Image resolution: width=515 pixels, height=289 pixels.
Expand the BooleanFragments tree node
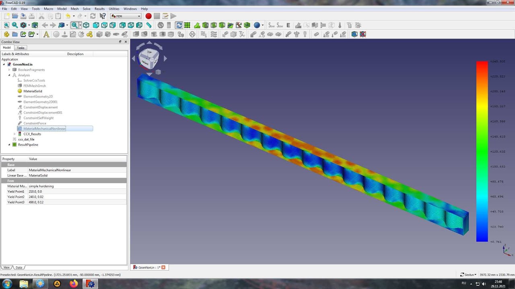9,70
